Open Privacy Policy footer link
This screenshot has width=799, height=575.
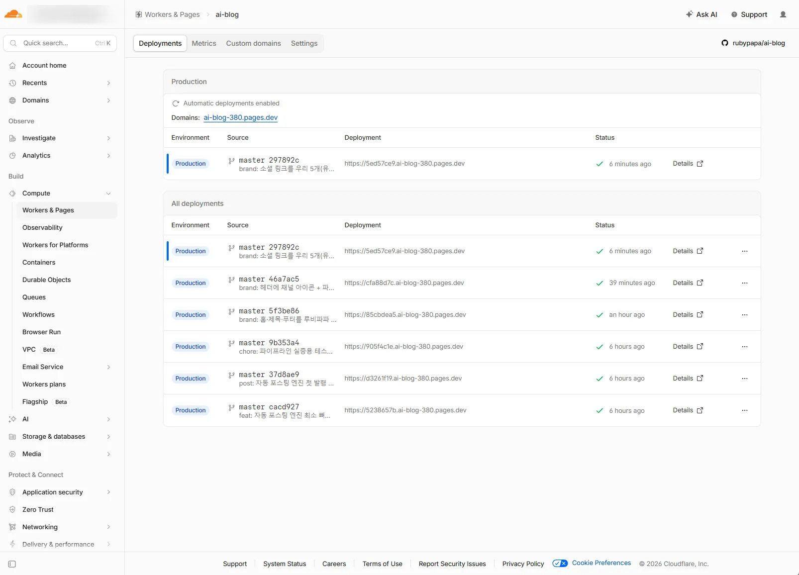(x=523, y=564)
